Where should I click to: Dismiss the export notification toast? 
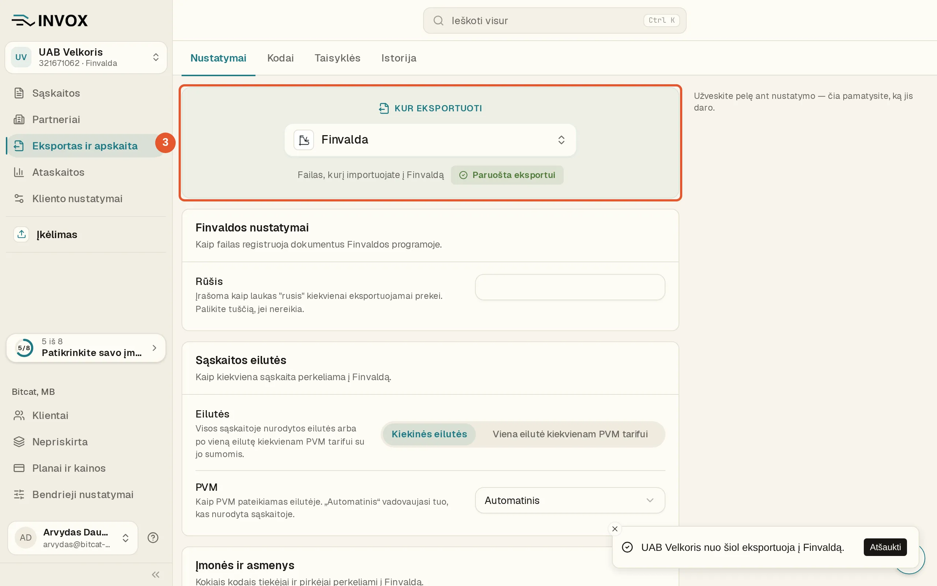coord(615,528)
